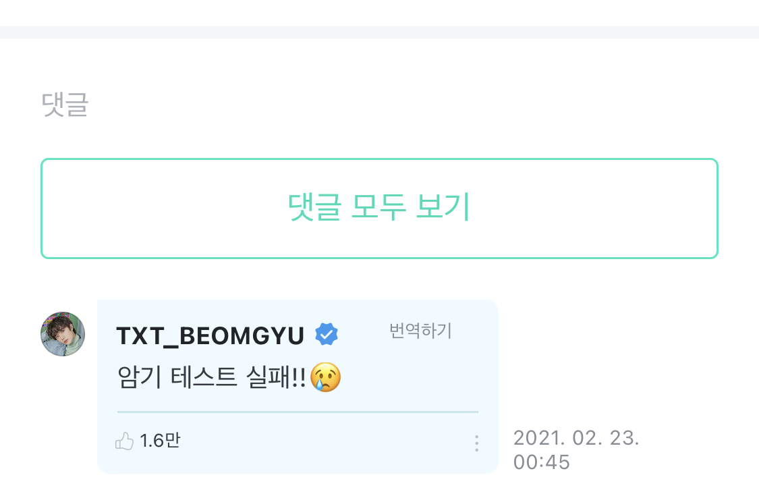
Task: Click the word 테스트 in comment
Action: 204,377
